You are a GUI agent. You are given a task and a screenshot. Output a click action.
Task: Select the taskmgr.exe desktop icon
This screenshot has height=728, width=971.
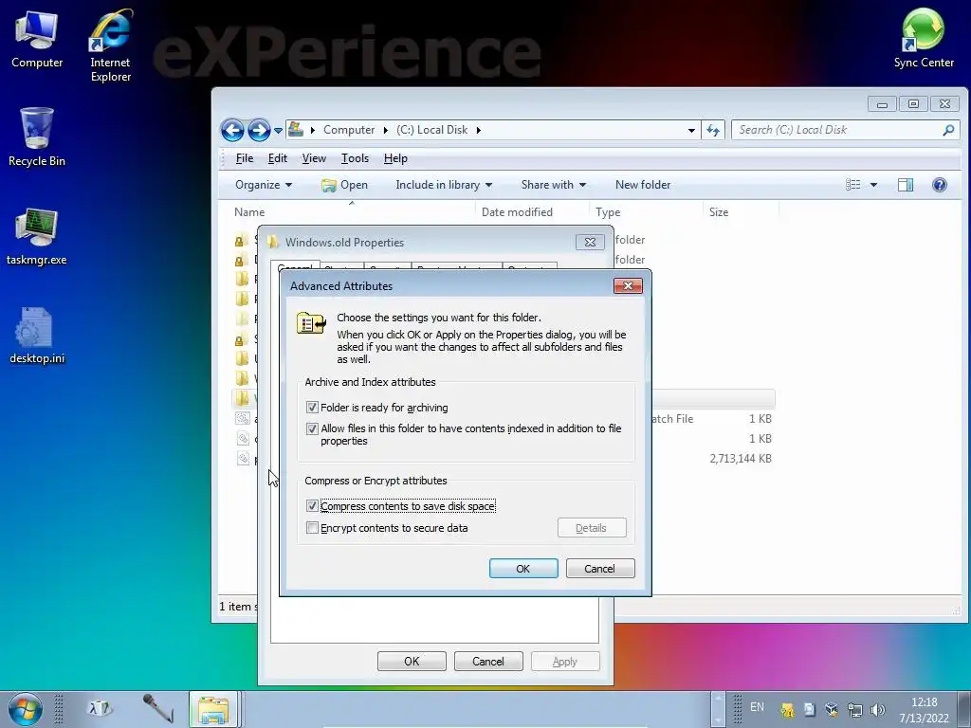(37, 237)
